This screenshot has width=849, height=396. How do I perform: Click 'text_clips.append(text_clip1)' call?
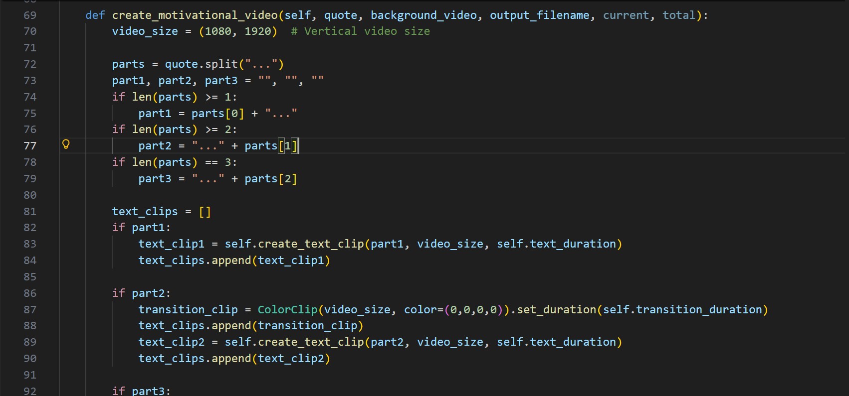coord(234,261)
